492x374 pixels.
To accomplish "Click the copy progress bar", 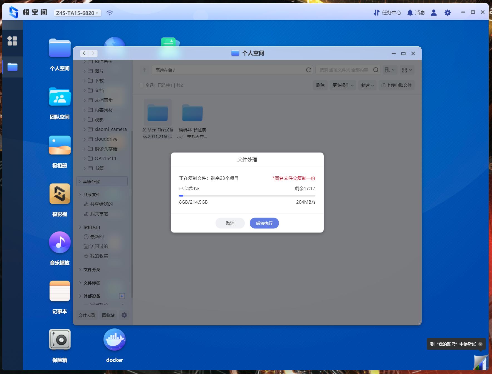I will pyautogui.click(x=247, y=196).
